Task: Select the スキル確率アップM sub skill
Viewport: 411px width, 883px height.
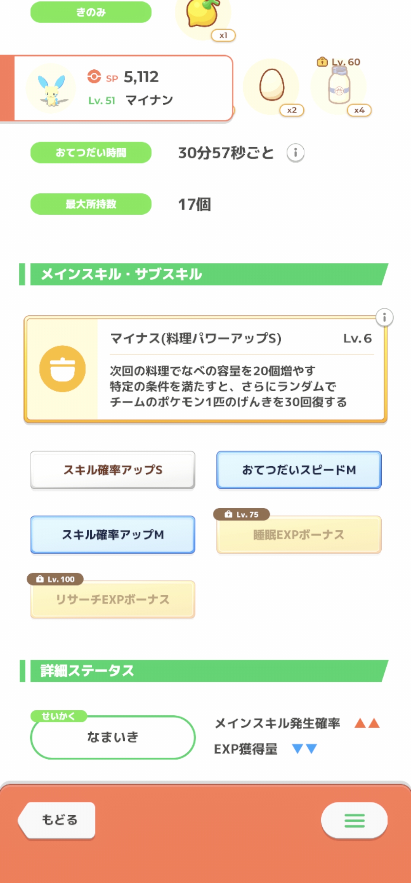Action: point(113,535)
